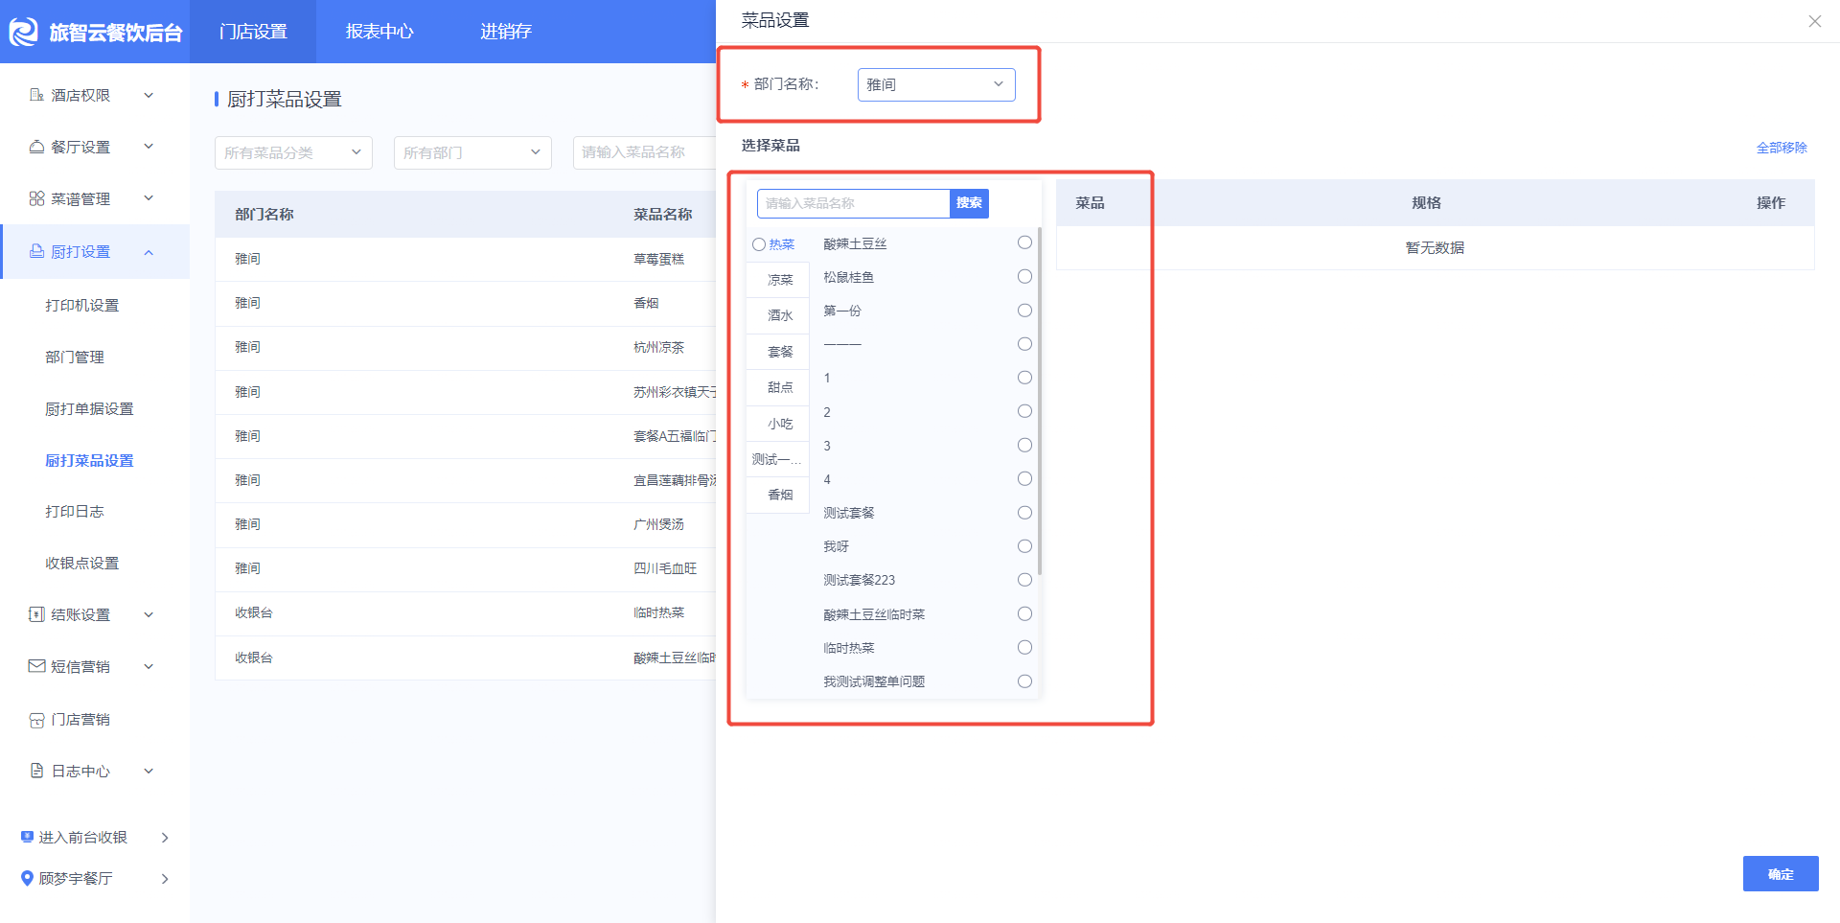This screenshot has width=1840, height=923.
Task: Select the 小吃 category
Action: pyautogui.click(x=778, y=424)
